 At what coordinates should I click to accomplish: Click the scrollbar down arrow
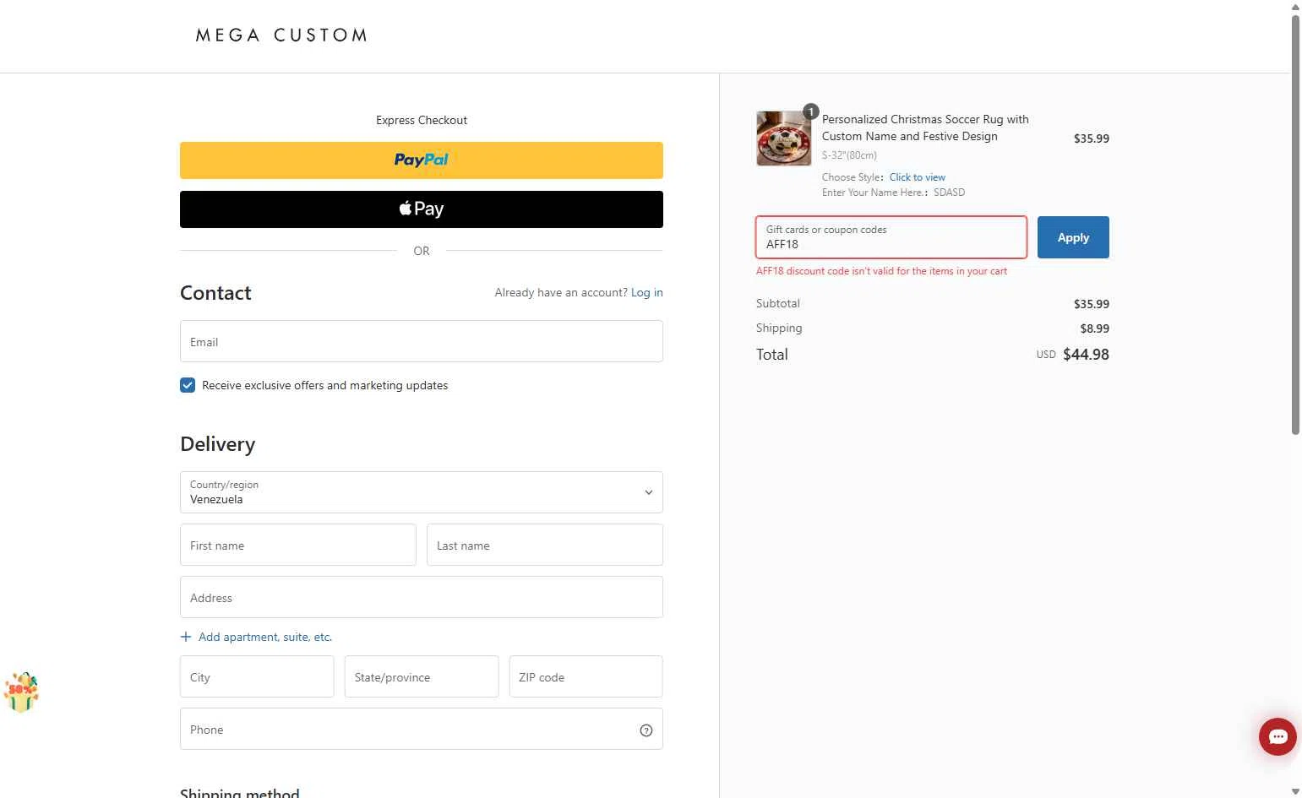click(x=1295, y=791)
